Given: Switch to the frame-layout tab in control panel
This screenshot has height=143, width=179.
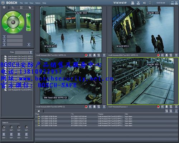Looking at the screenshot, I should click(21, 8).
